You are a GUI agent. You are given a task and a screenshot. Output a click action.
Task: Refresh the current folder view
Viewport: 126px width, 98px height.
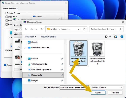pos(84,29)
